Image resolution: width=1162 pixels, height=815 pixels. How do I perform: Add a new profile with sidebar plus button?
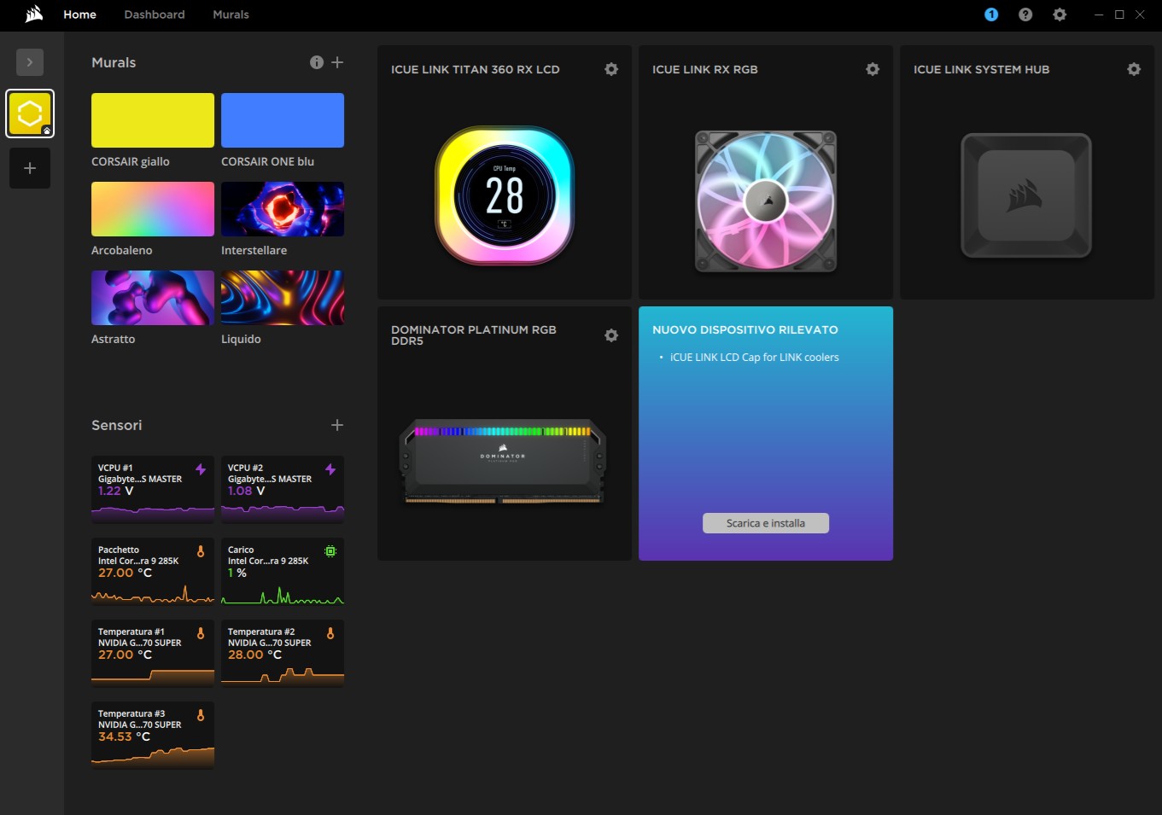(30, 168)
